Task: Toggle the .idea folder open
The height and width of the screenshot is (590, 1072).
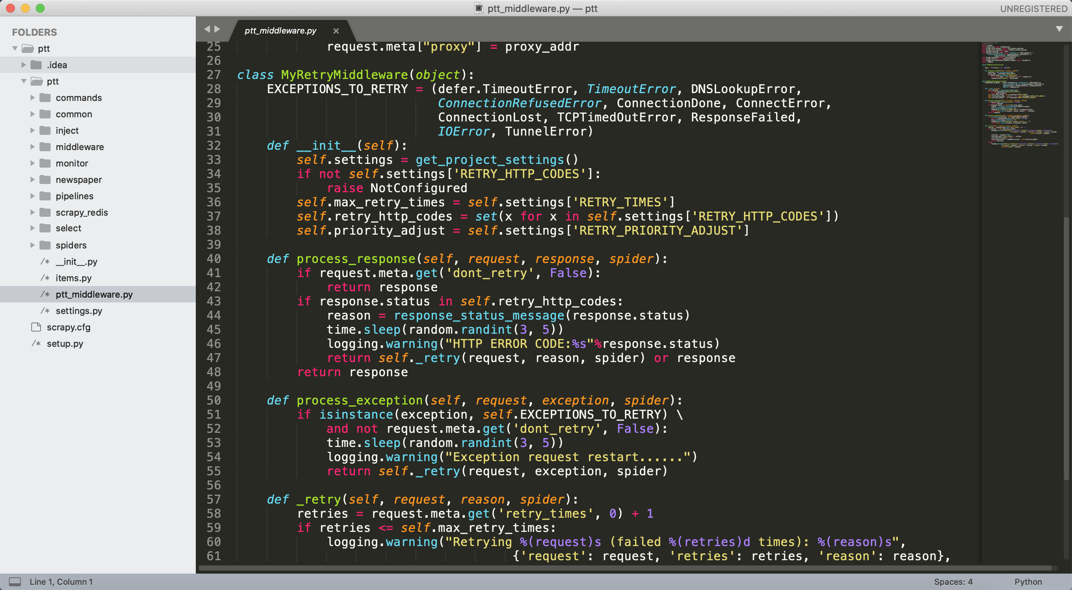Action: pyautogui.click(x=26, y=65)
